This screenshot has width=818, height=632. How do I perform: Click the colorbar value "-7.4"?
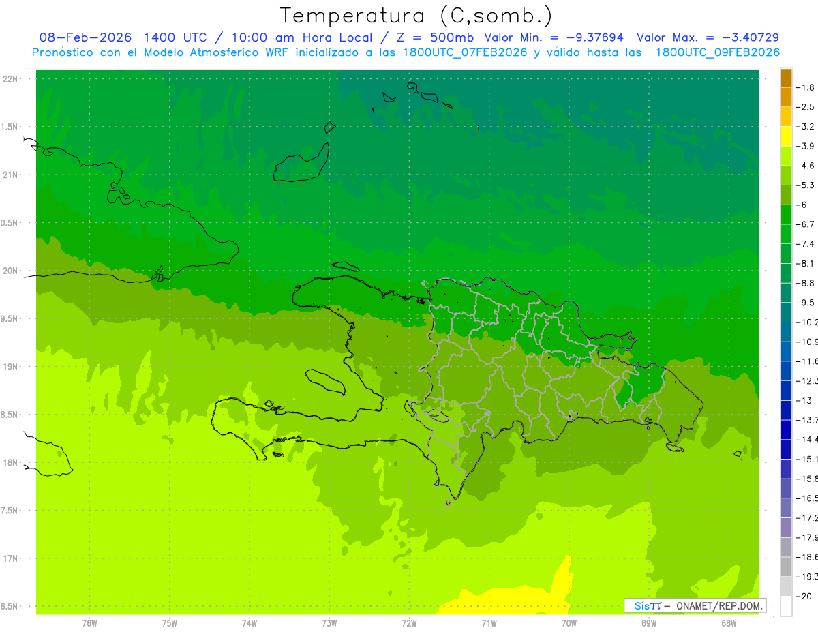click(805, 243)
